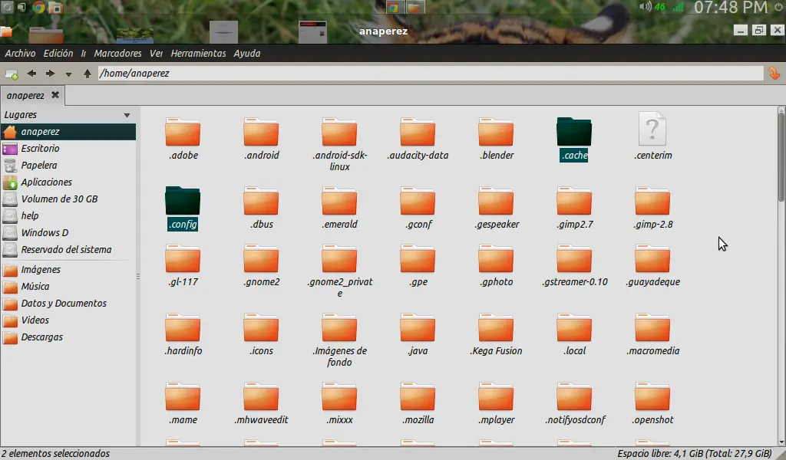Open the Herramientas menu
Viewport: 786px width, 460px height.
point(198,53)
